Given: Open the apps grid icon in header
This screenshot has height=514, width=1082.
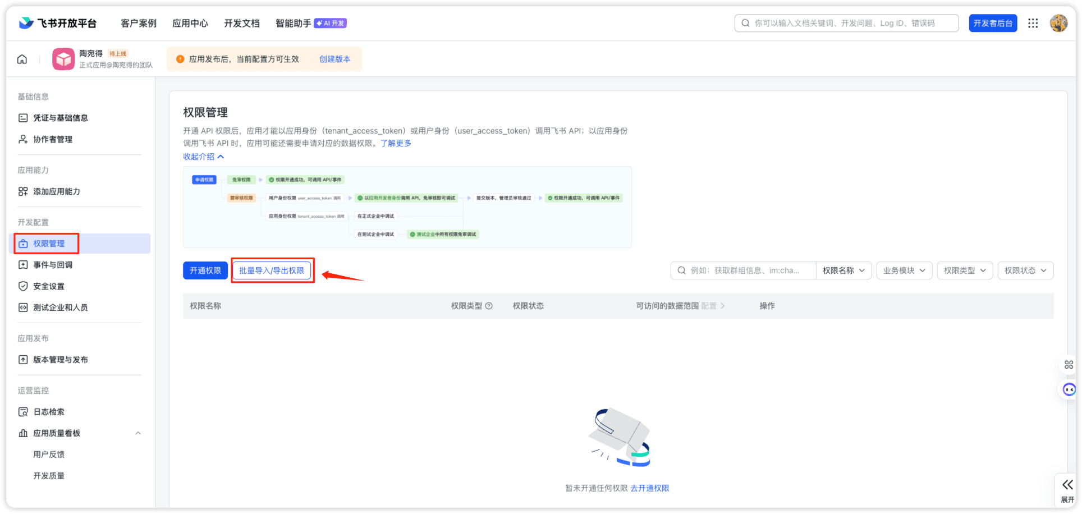Looking at the screenshot, I should [1033, 23].
